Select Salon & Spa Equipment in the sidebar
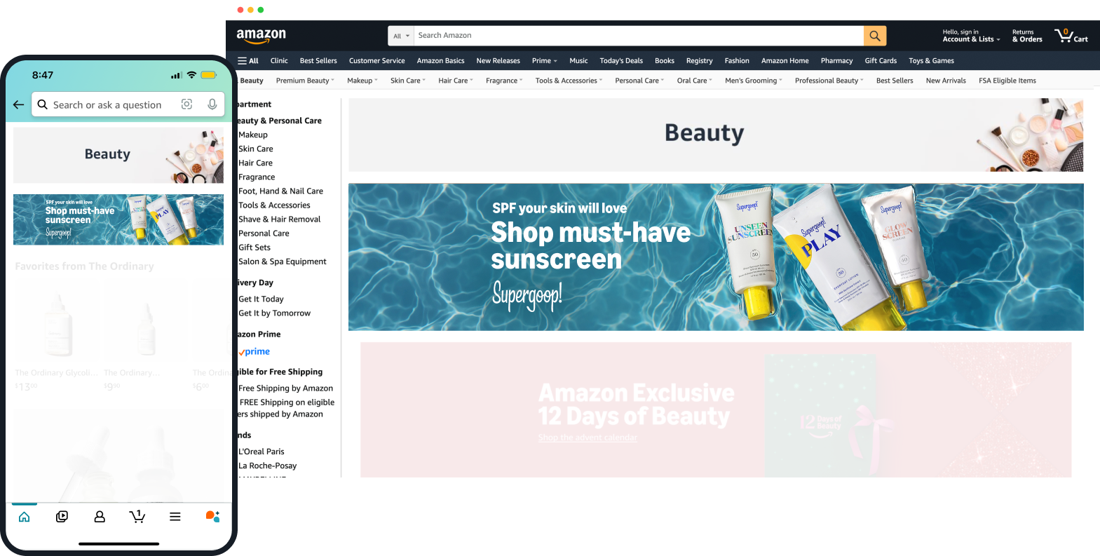 pos(283,262)
